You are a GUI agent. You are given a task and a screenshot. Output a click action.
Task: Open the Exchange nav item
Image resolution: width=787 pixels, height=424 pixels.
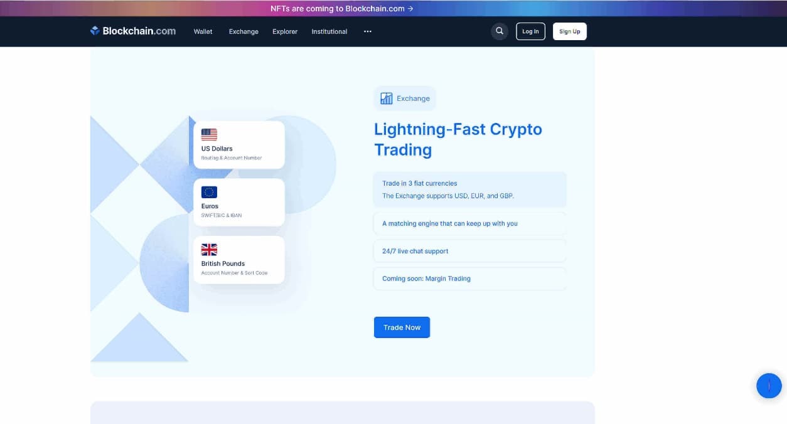(244, 31)
